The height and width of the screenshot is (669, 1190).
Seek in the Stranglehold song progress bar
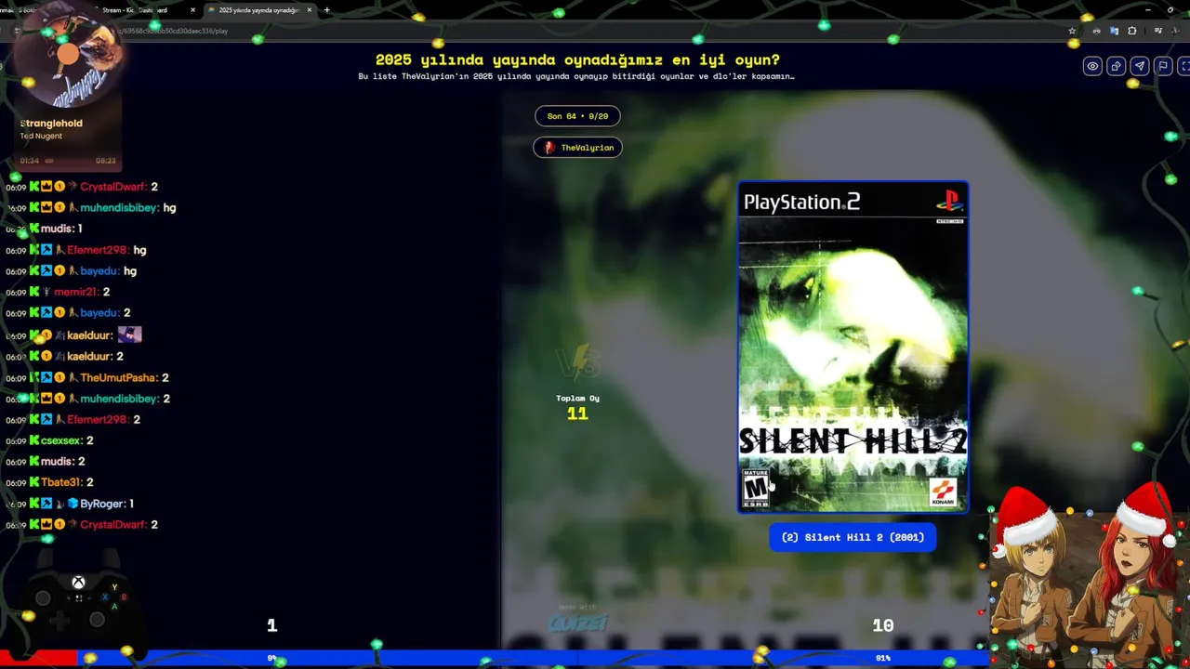tap(67, 161)
